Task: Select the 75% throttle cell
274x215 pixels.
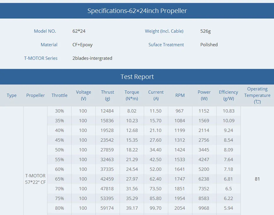Action: (x=60, y=199)
